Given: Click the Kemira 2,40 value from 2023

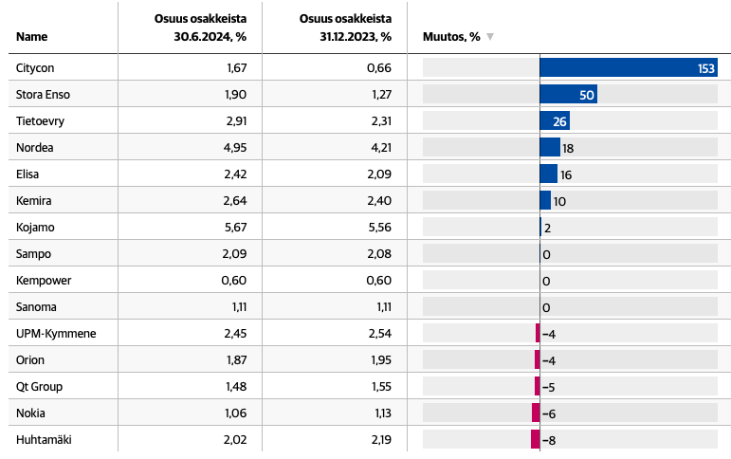Looking at the screenshot, I should click(379, 201).
